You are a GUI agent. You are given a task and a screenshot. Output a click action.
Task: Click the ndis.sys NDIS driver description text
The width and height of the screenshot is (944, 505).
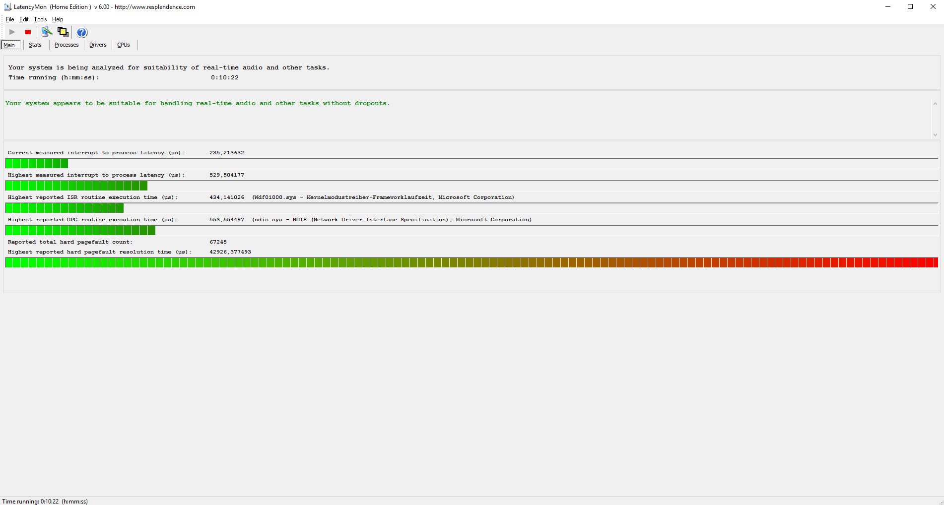[392, 220]
